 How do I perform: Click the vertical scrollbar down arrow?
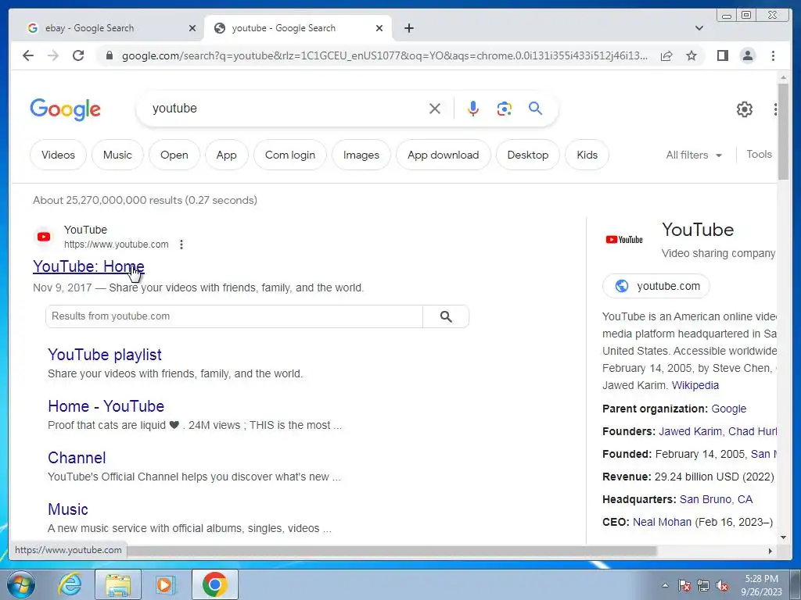783,537
